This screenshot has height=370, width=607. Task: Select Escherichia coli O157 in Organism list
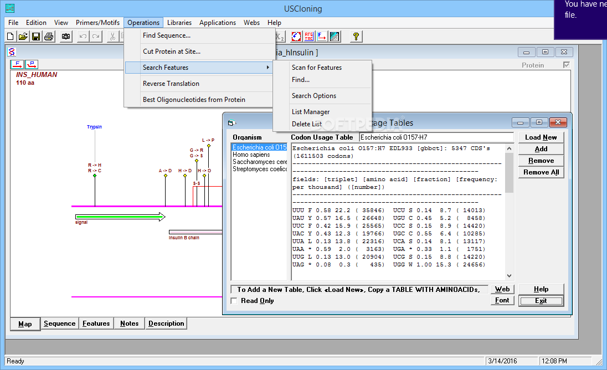259,147
